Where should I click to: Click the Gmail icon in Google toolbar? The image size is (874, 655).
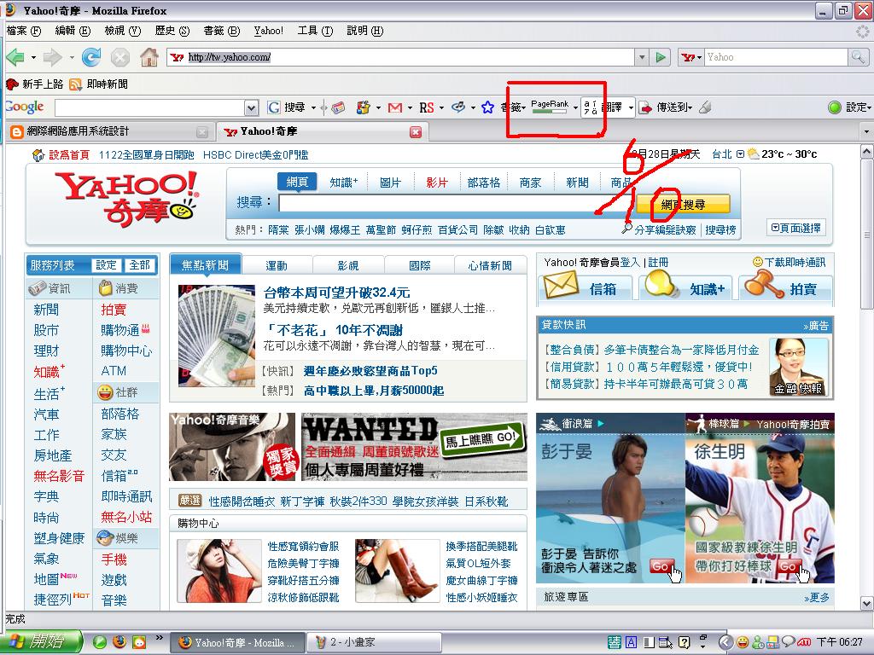click(x=394, y=107)
